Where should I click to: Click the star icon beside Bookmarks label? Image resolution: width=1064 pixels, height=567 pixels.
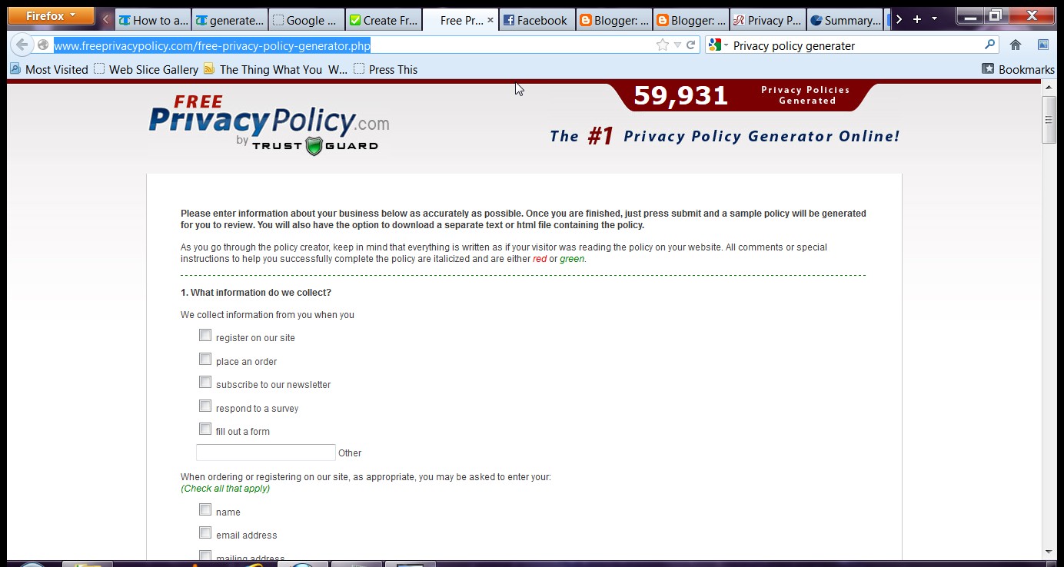coord(988,68)
